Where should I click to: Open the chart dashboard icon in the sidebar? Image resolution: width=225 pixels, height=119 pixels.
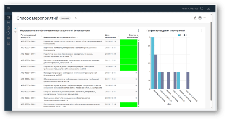[x=8, y=18]
